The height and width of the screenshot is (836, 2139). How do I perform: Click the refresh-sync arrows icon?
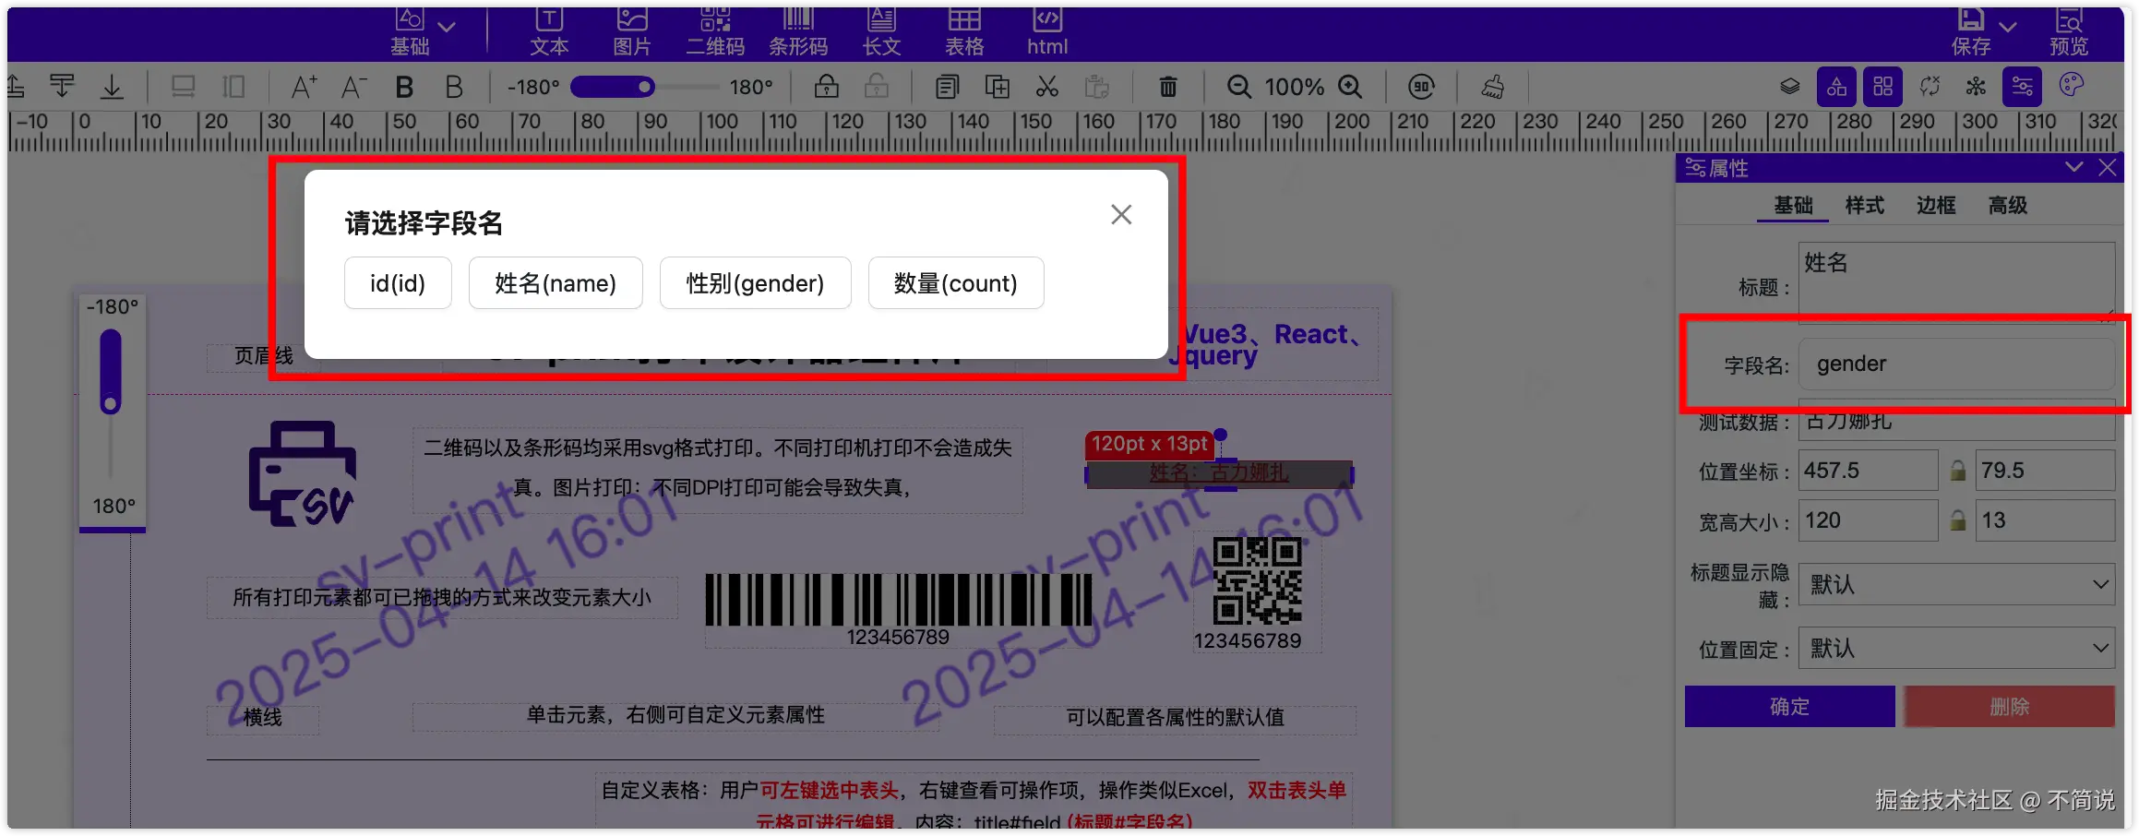point(1930,87)
